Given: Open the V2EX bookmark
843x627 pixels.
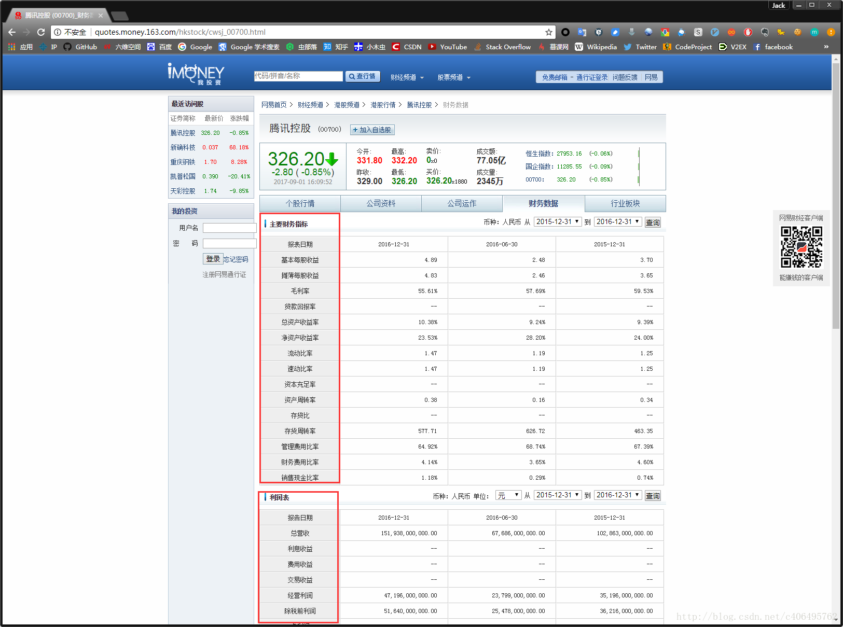Looking at the screenshot, I should 733,47.
